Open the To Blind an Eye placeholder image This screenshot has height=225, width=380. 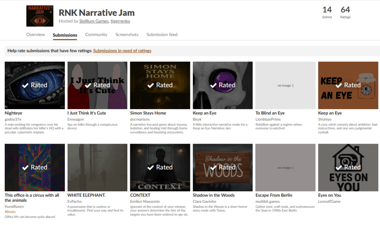(x=285, y=85)
